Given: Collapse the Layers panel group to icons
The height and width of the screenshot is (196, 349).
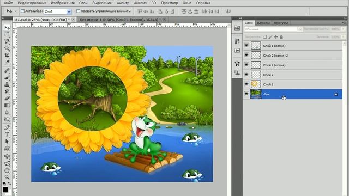Looking at the screenshot, I should coord(345,19).
